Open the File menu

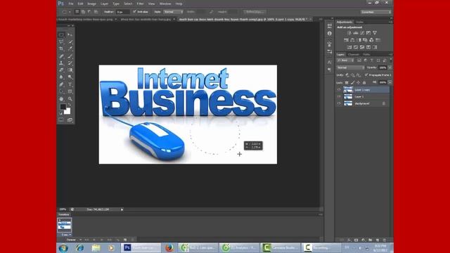coord(71,4)
